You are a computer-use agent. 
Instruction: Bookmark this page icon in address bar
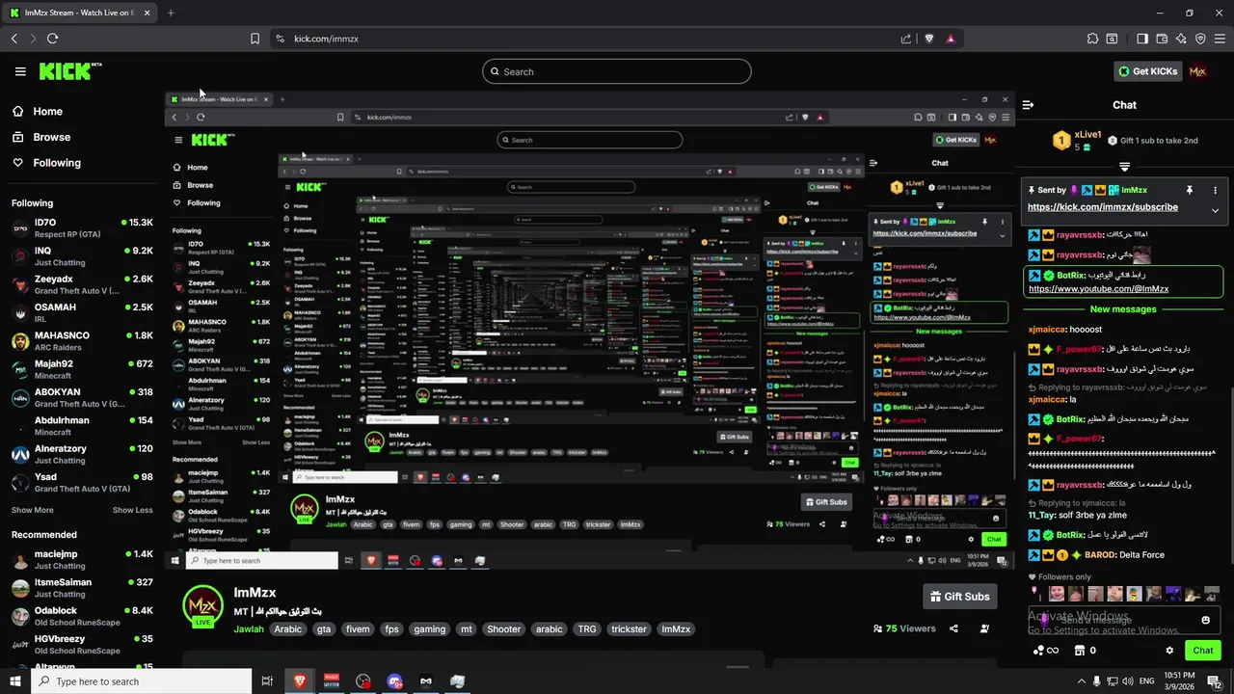[255, 39]
